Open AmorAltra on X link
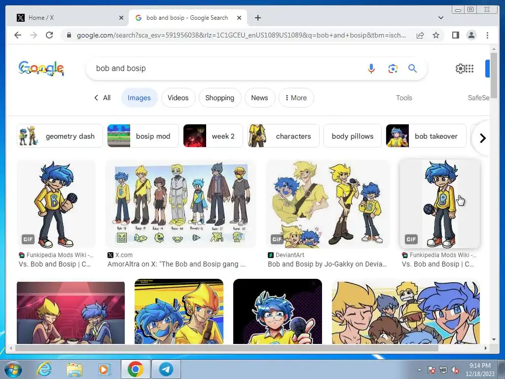 click(x=177, y=264)
